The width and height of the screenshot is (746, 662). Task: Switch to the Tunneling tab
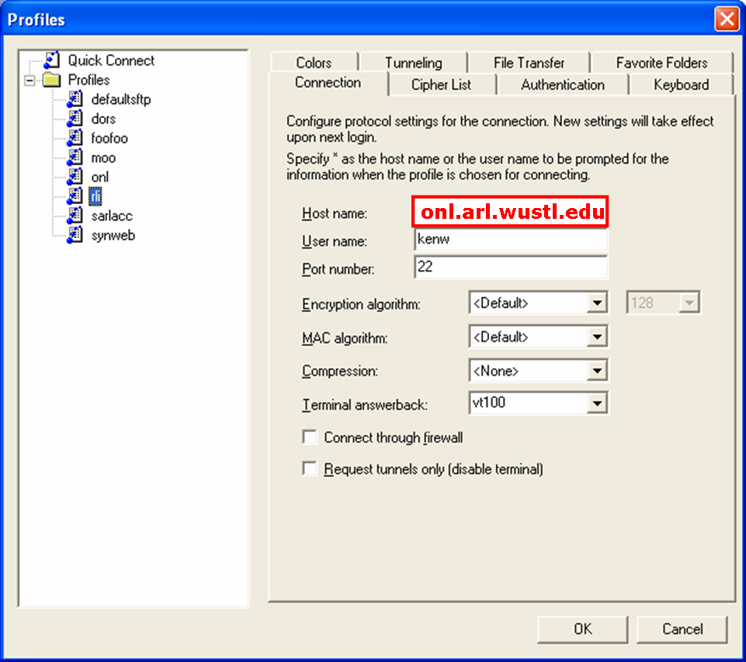413,63
